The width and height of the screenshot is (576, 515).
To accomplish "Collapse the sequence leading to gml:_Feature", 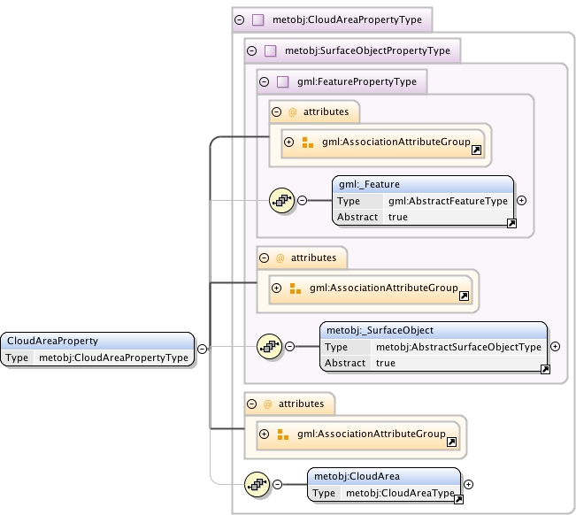I will click(302, 200).
